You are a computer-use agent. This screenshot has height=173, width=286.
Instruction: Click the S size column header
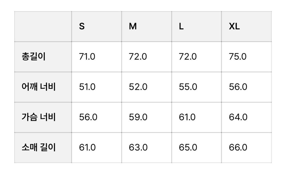pyautogui.click(x=82, y=26)
